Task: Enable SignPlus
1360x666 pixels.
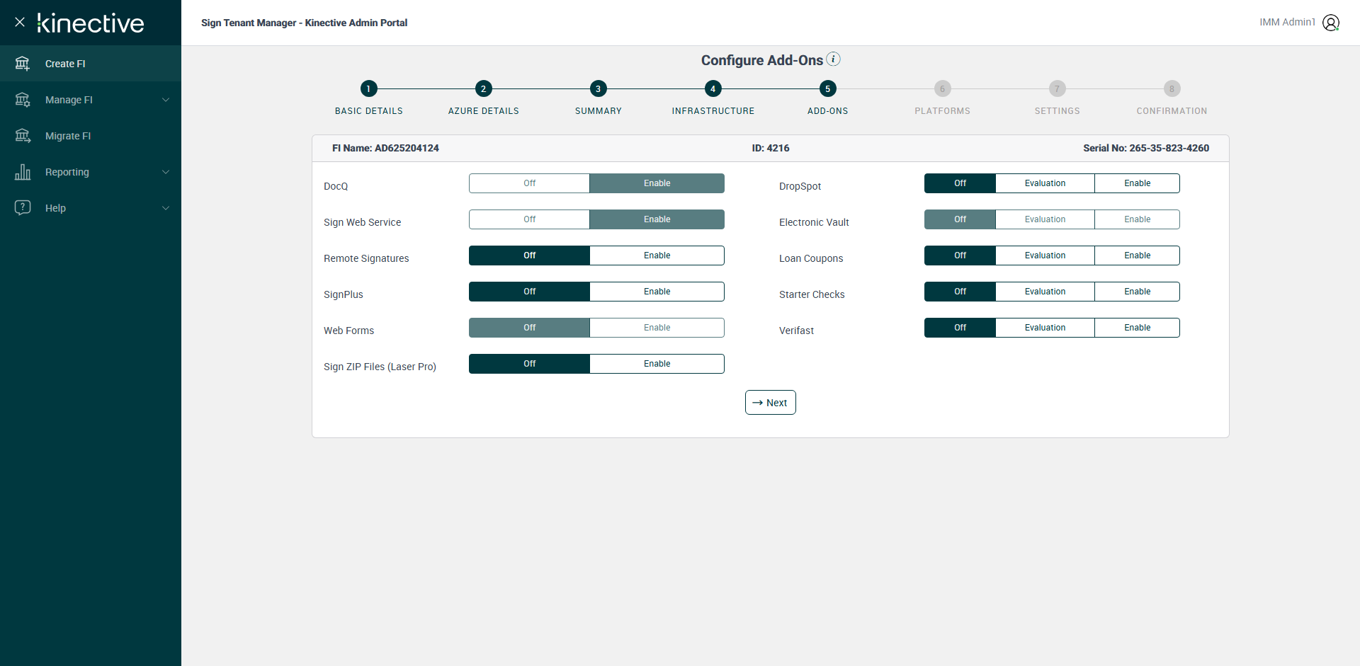Action: point(657,292)
